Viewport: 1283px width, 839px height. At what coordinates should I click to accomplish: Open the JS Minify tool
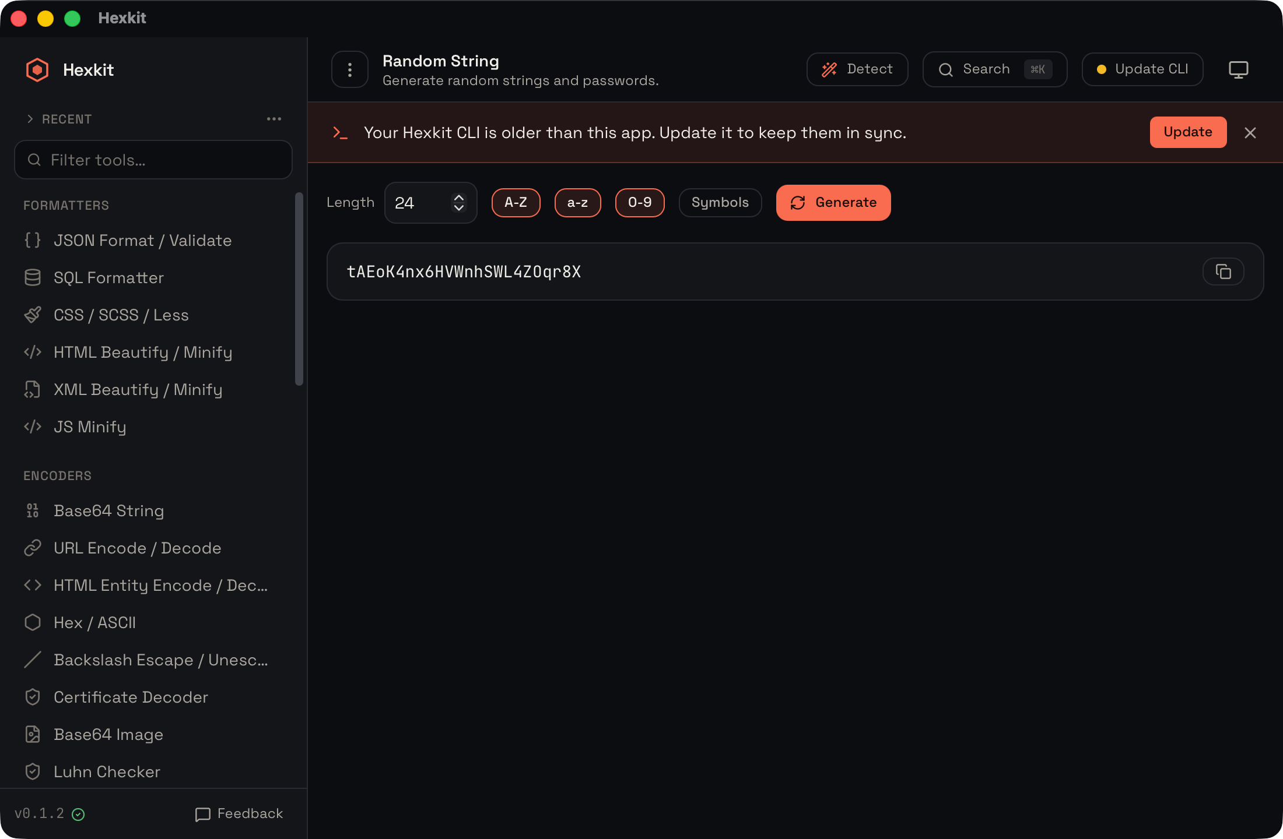point(153,426)
